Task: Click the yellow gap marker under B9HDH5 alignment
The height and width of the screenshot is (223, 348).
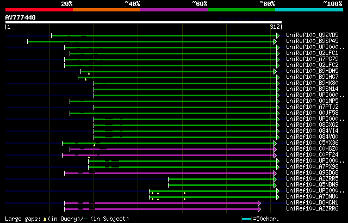Action: [89, 73]
